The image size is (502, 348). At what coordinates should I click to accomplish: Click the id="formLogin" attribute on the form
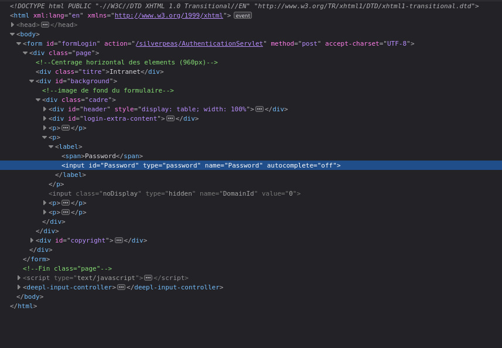[73, 43]
